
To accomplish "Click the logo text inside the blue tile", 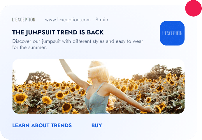I will click(x=172, y=33).
